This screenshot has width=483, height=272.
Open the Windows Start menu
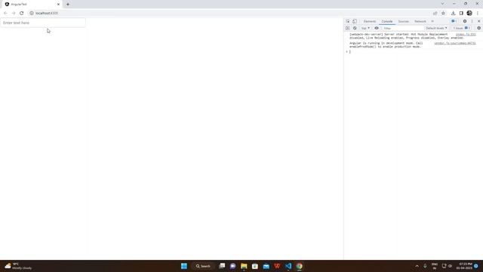click(184, 266)
